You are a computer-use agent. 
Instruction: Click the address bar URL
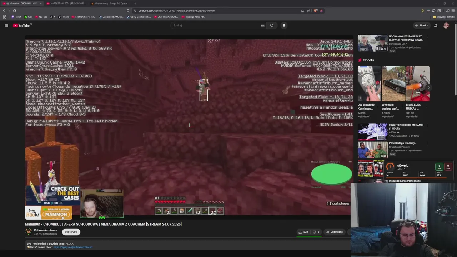(177, 11)
